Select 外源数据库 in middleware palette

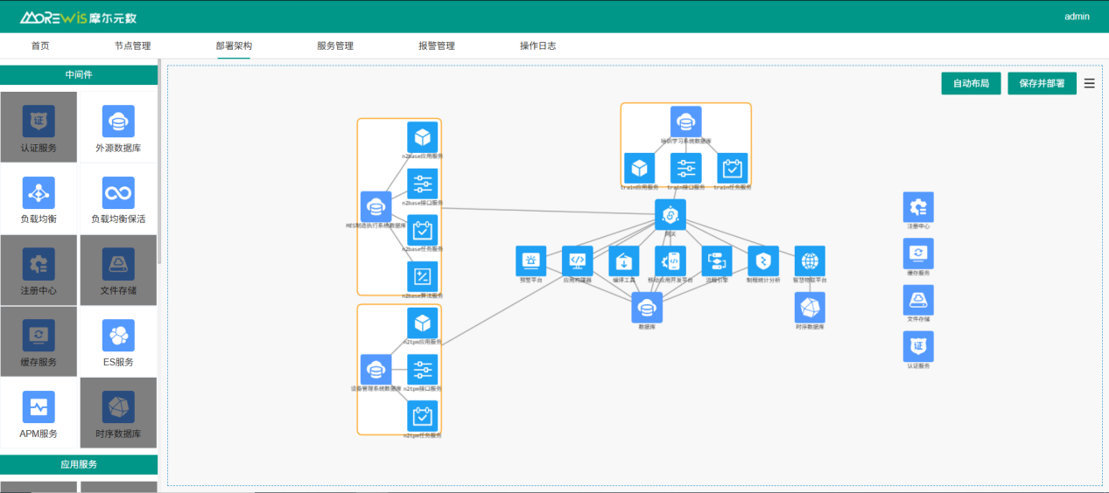click(118, 121)
